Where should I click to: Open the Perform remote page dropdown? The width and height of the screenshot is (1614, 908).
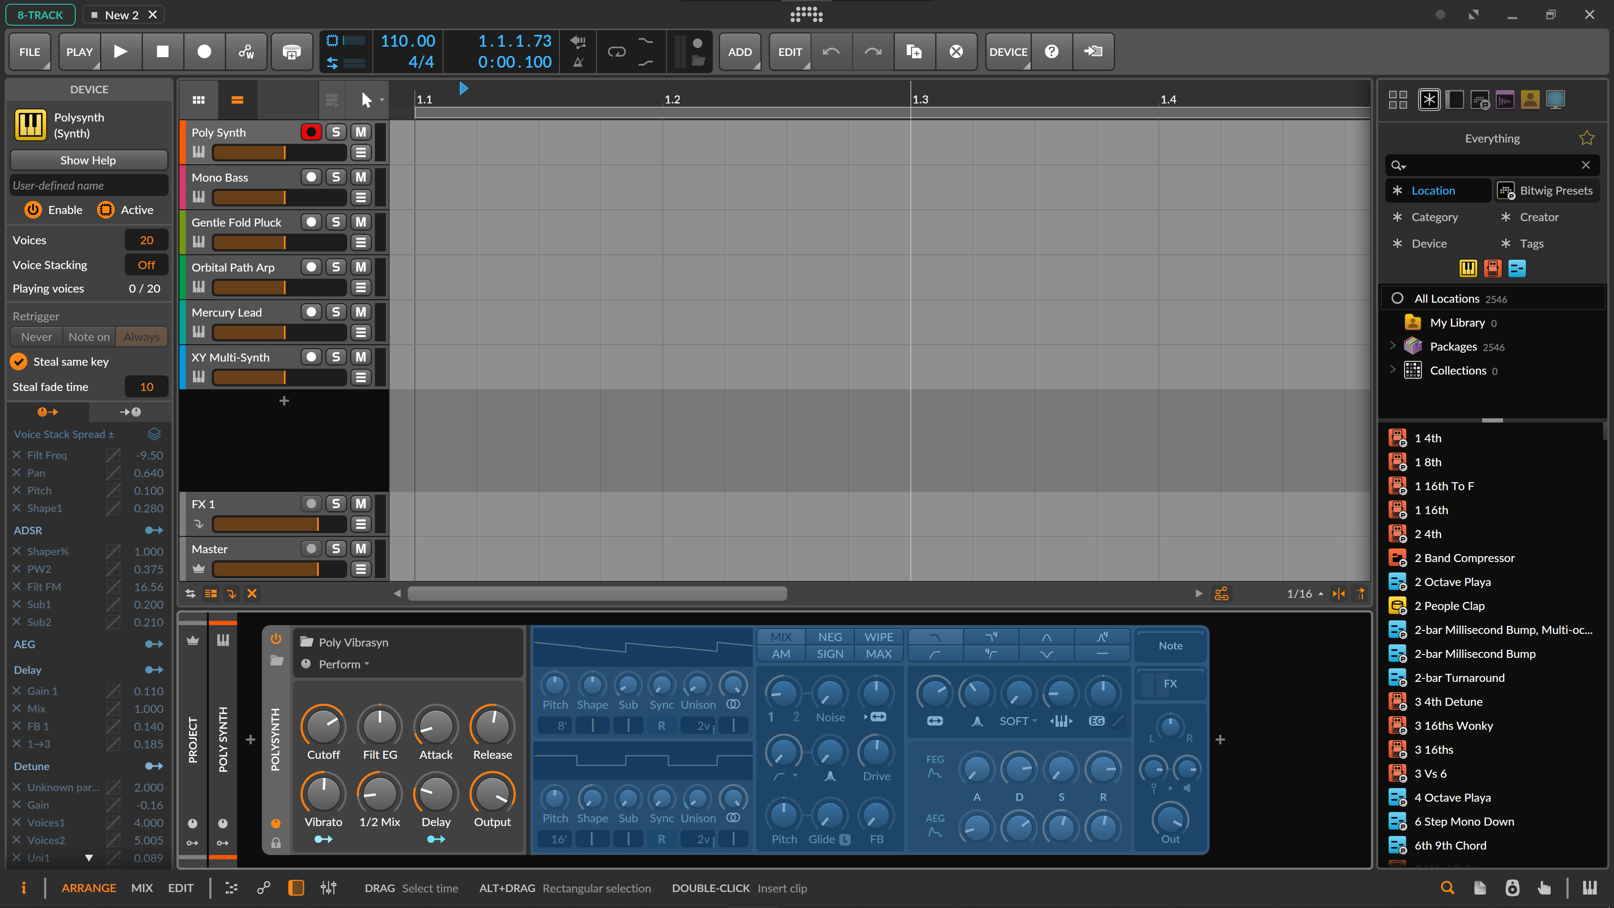[x=343, y=664]
